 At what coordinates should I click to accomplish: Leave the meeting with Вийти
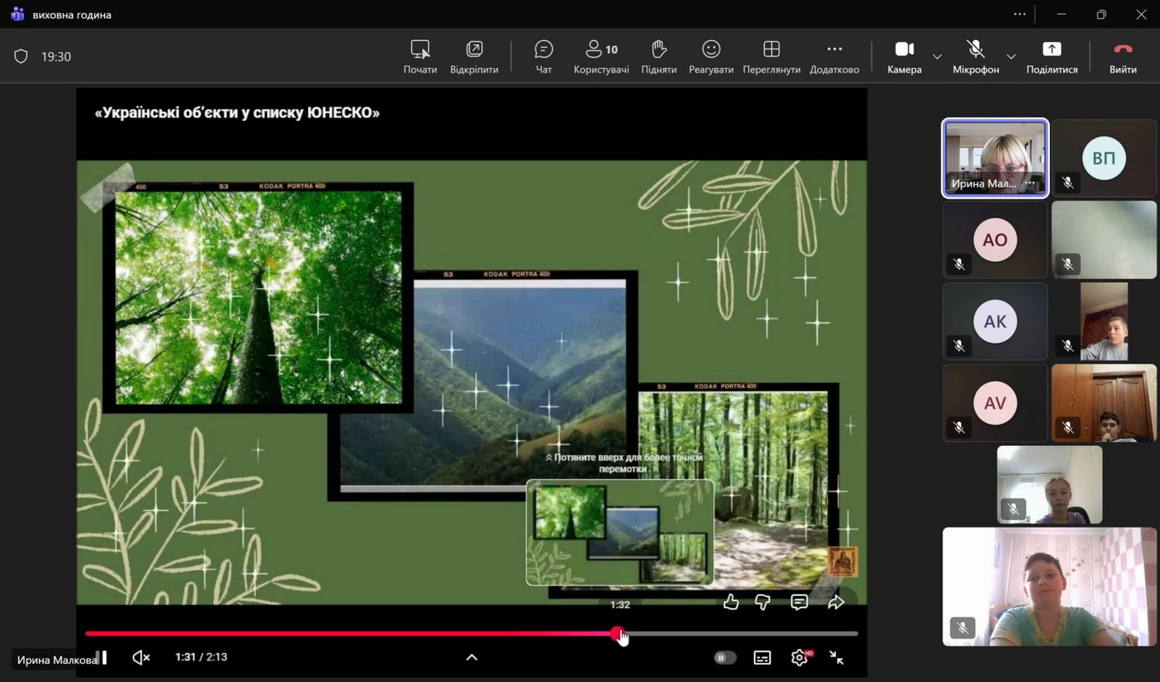[1122, 56]
